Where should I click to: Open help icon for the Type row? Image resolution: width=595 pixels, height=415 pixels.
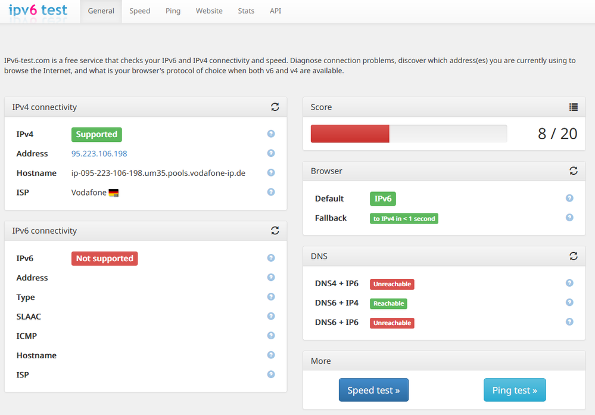[x=271, y=297]
